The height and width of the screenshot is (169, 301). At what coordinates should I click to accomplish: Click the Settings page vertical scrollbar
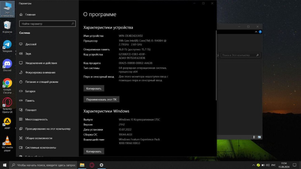(x=216, y=65)
